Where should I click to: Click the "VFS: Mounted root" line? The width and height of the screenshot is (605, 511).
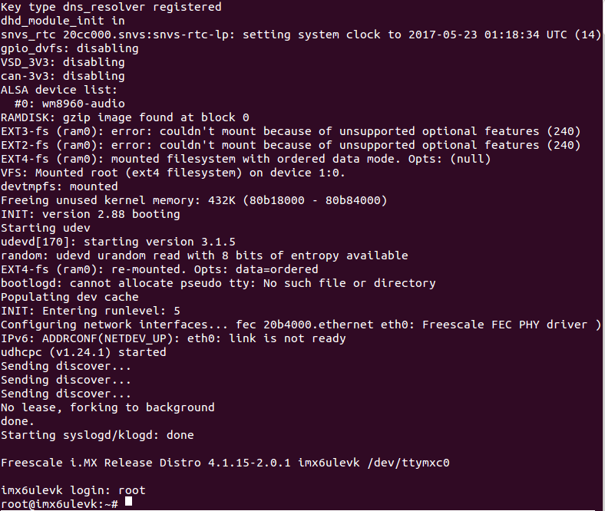coord(173,173)
